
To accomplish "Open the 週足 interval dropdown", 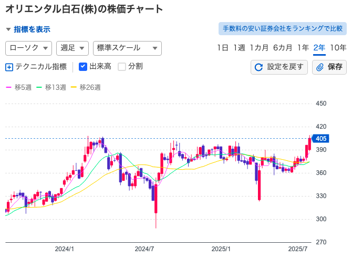I will point(73,48).
